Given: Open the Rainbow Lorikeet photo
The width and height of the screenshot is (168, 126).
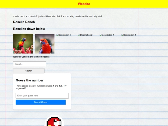Looking at the screenshot, I should coord(23,44).
